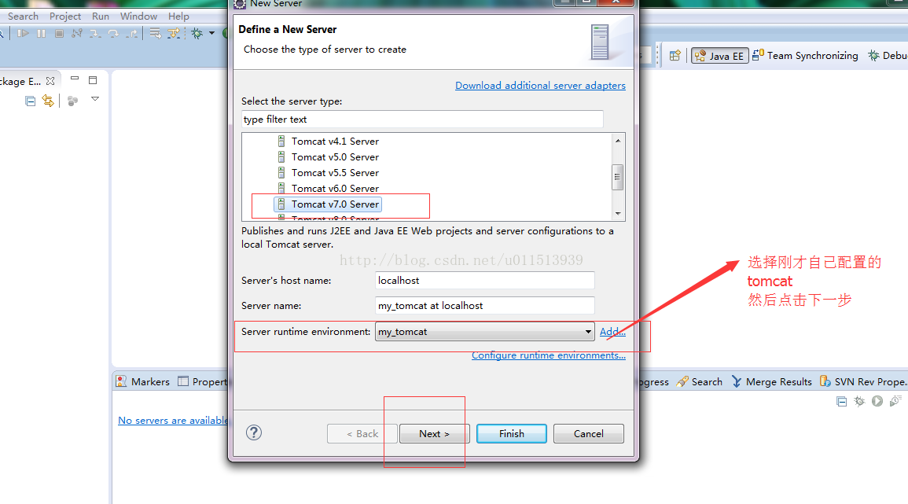
Task: Minimize the Package Explorer view
Action: 75,78
